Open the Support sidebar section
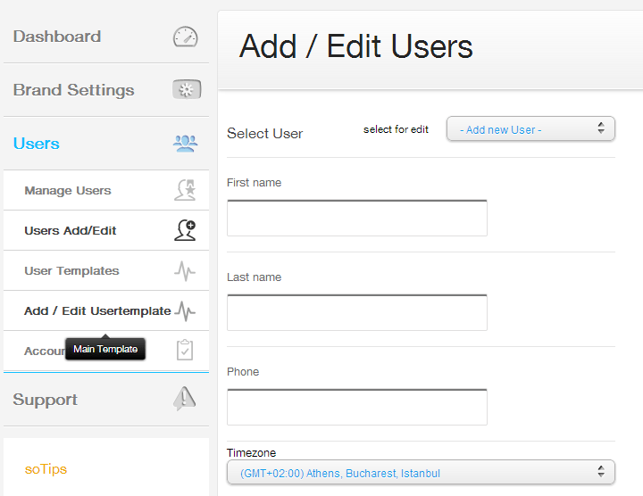This screenshot has width=643, height=496. pos(106,400)
